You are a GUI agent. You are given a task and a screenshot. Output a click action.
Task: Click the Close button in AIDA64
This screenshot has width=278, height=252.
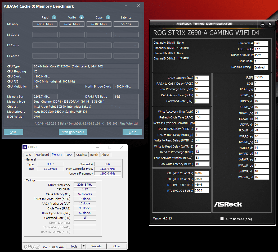tap(132, 132)
